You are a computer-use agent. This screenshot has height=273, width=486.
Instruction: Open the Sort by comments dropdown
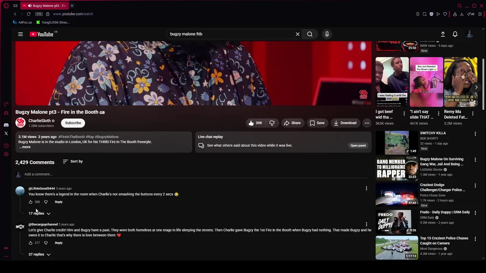(x=73, y=162)
